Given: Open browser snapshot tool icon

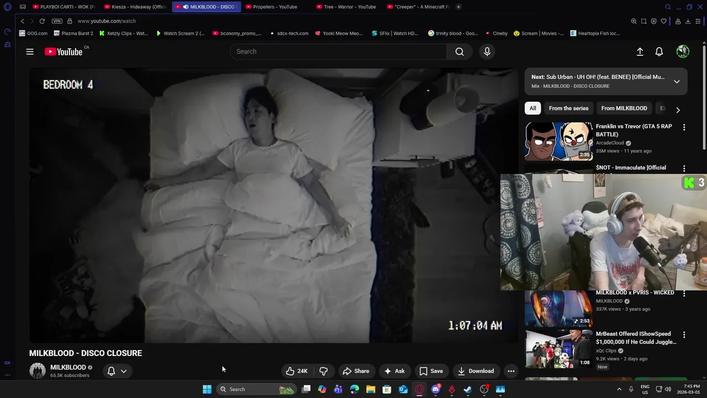Looking at the screenshot, I should point(643,21).
